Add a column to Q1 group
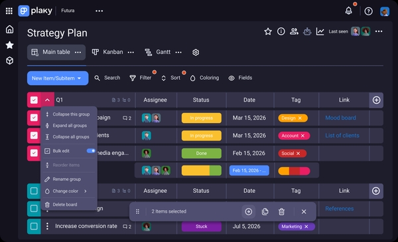 [x=376, y=100]
